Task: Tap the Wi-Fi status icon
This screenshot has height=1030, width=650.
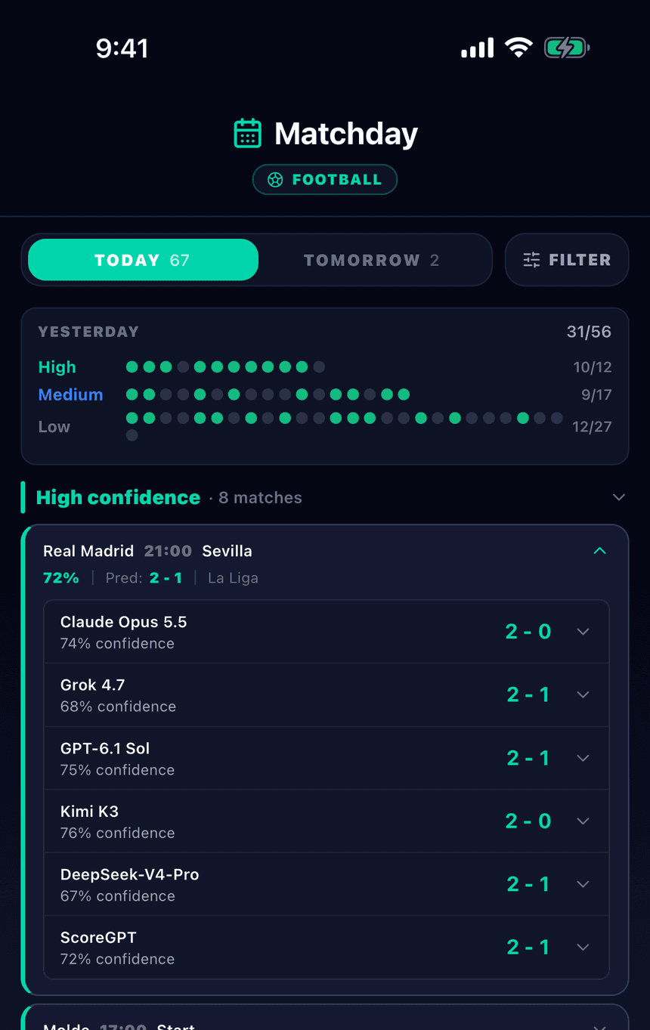Action: click(518, 48)
